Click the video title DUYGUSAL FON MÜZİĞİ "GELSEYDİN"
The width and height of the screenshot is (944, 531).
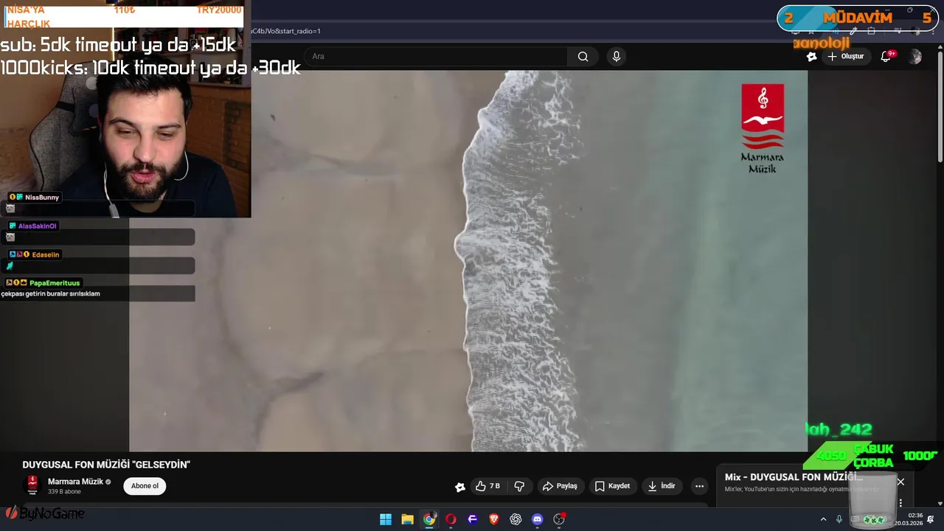click(x=106, y=465)
